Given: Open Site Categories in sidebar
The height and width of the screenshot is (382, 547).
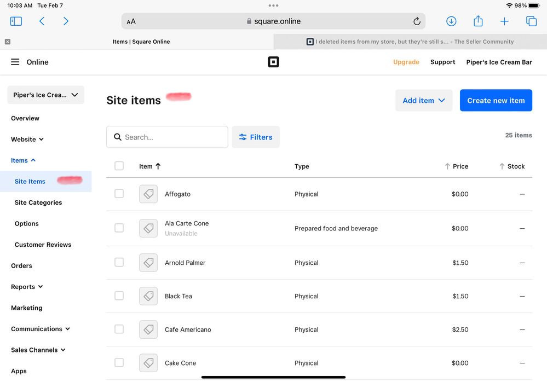Looking at the screenshot, I should (38, 202).
